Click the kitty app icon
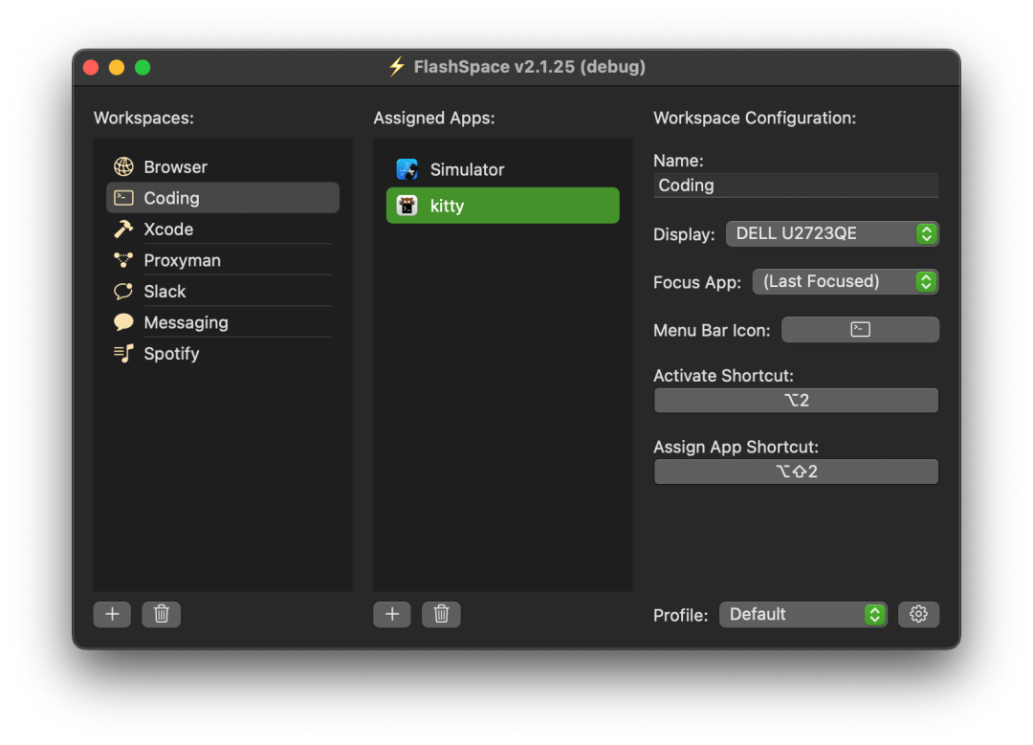Image resolution: width=1033 pixels, height=745 pixels. [x=406, y=205]
